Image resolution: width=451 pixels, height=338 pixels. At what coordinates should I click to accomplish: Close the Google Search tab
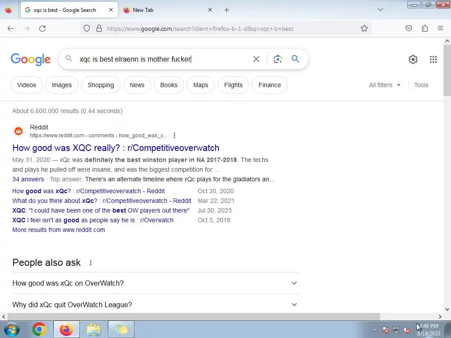click(111, 10)
